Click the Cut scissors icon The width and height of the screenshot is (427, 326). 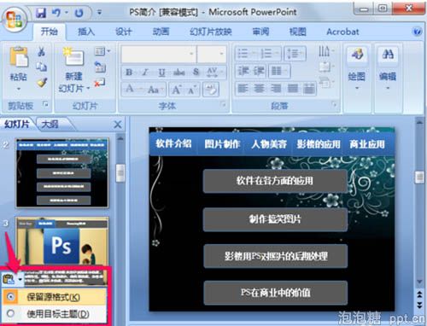click(42, 52)
